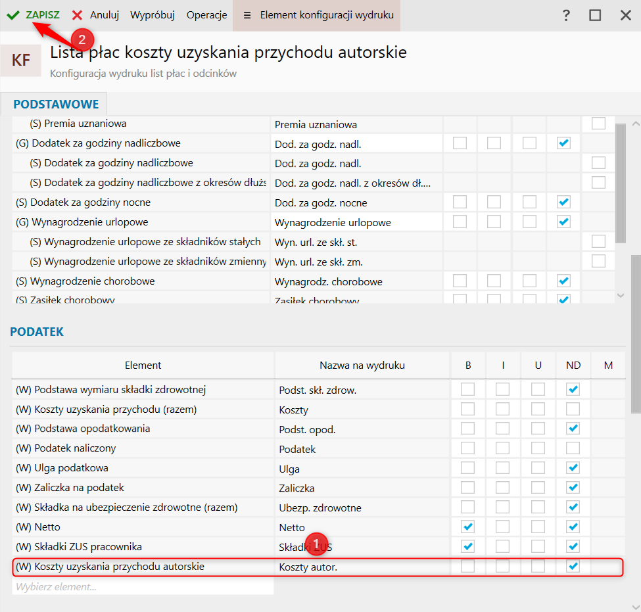641x612 pixels.
Task: Click Wypróbuj button
Action: (152, 15)
